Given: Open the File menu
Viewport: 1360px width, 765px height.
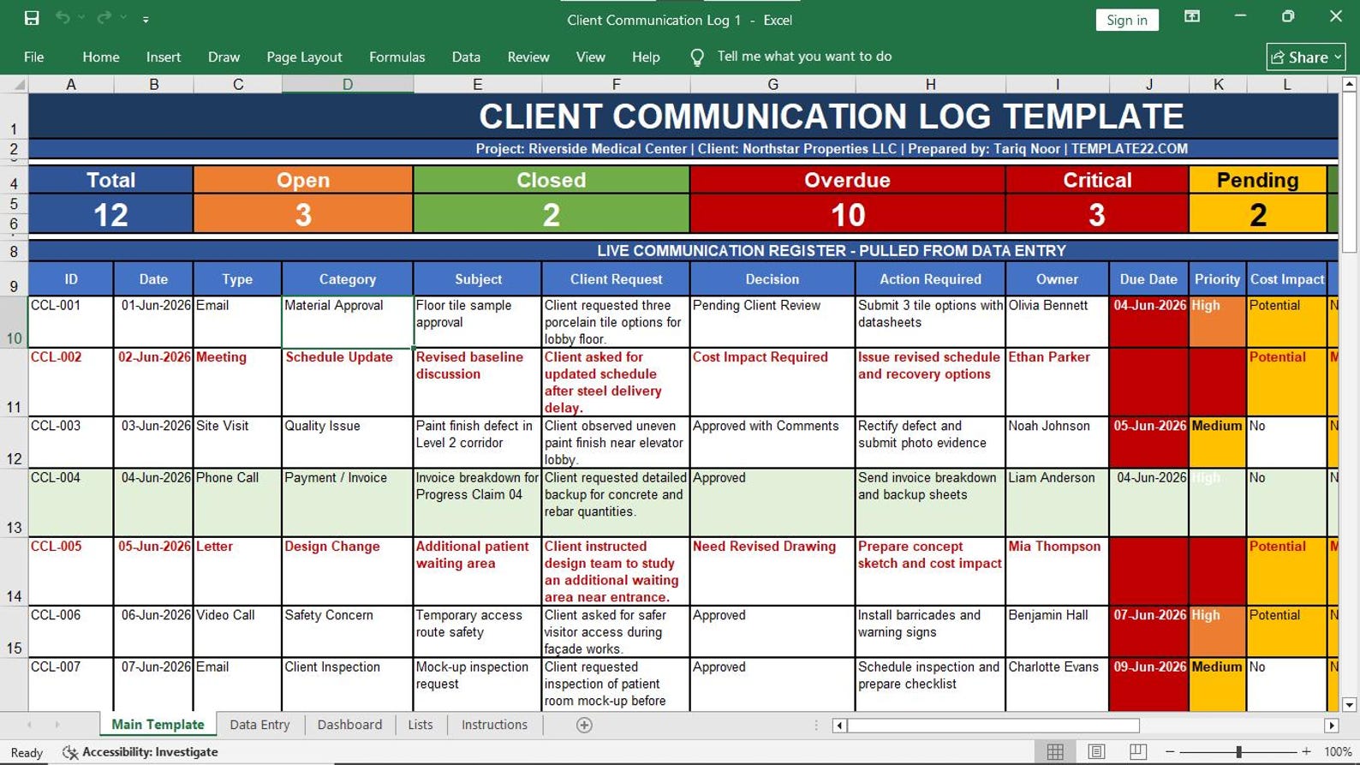Looking at the screenshot, I should tap(34, 57).
